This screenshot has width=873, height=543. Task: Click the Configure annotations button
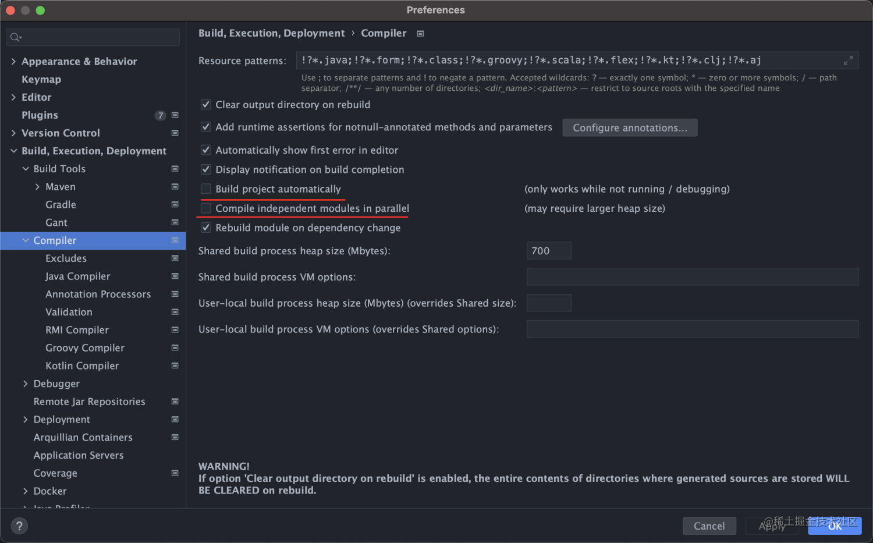tap(630, 128)
